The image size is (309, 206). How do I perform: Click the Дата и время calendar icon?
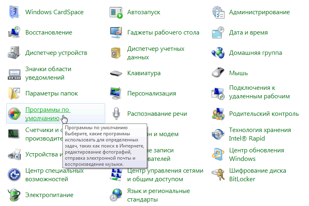click(218, 33)
